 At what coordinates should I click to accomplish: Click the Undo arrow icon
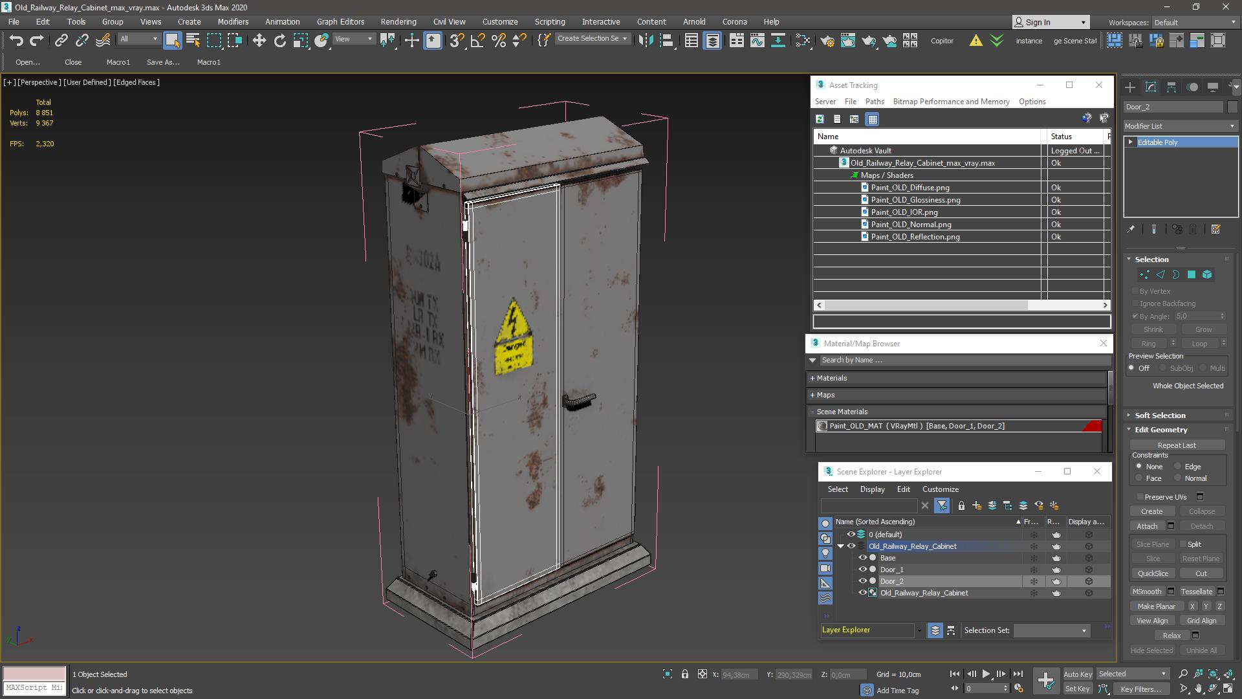click(x=16, y=40)
